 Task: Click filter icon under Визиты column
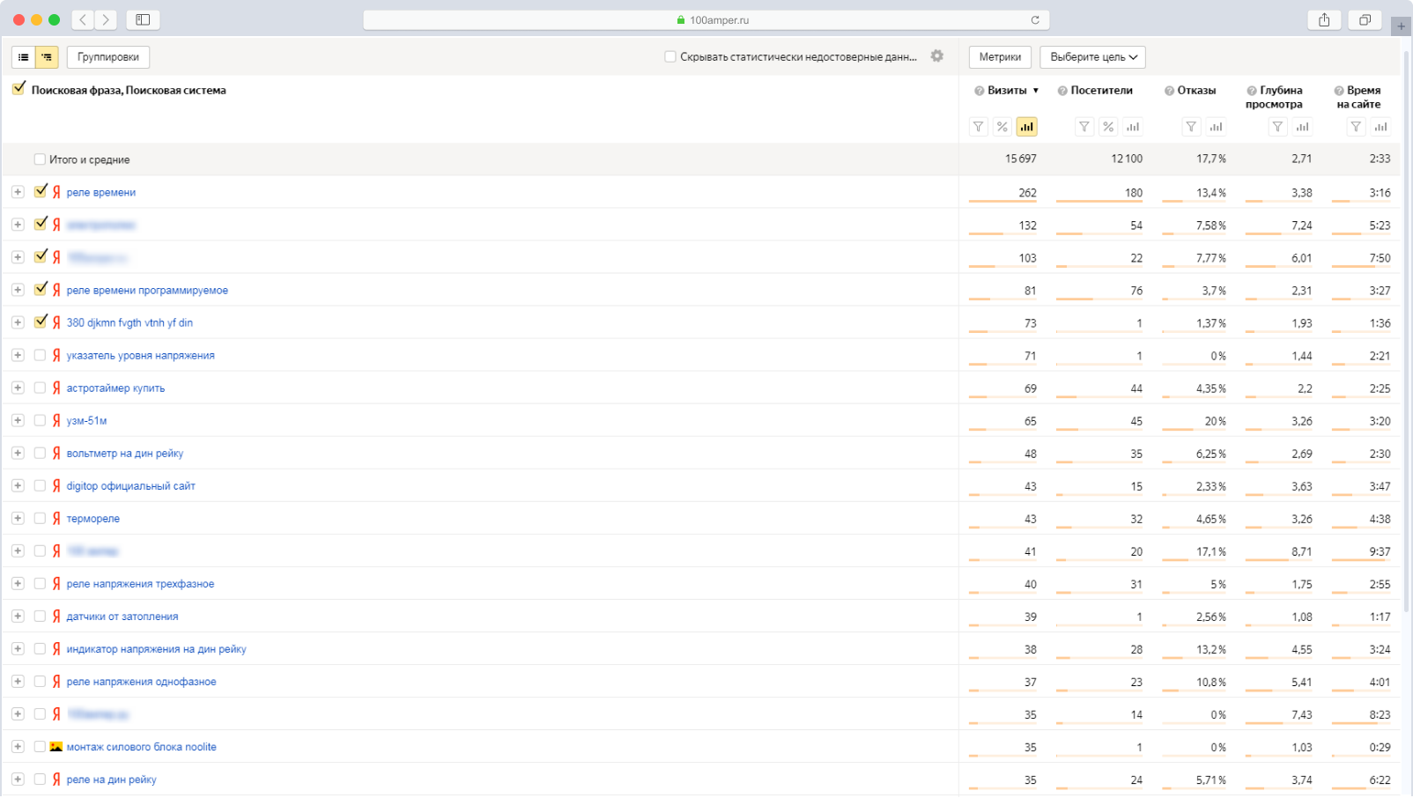(x=979, y=127)
